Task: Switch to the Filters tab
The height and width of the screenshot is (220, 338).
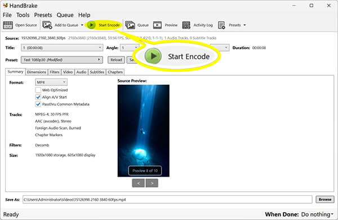Action: [55, 72]
